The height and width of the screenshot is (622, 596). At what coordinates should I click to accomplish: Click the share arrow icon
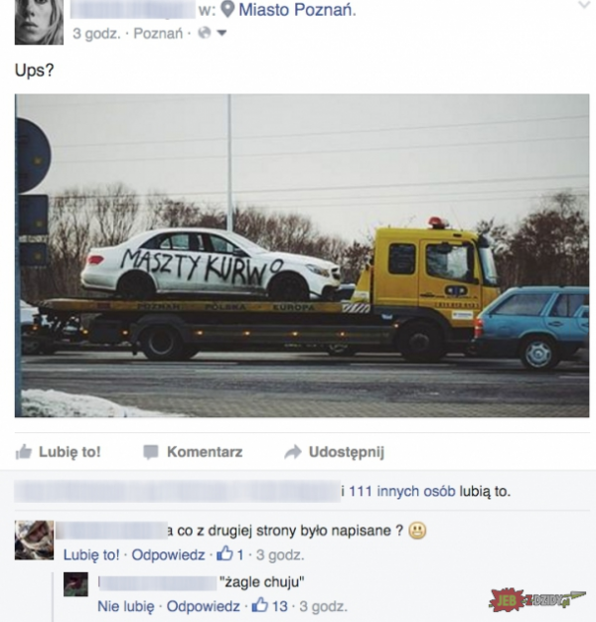click(x=293, y=452)
